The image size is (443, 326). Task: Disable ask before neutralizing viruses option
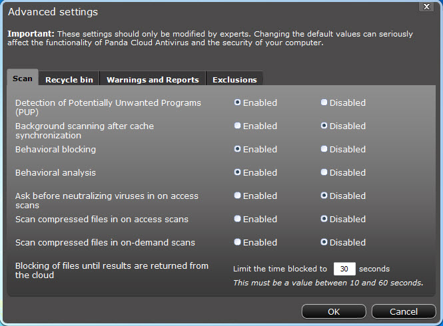coord(324,196)
